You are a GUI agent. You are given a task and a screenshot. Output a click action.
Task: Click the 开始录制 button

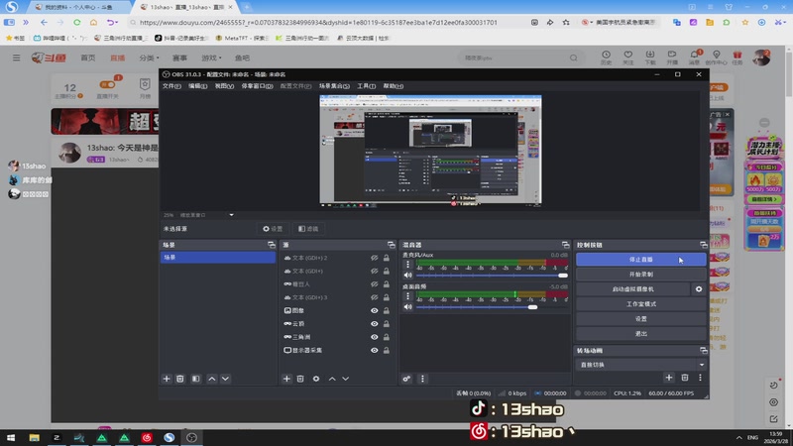640,275
